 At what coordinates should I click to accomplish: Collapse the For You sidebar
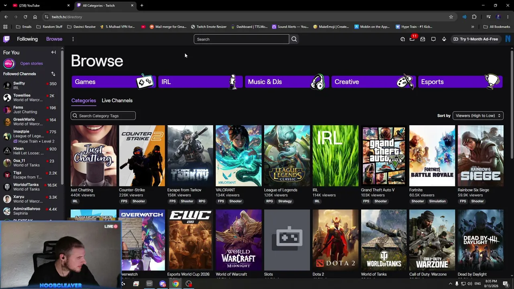tap(53, 52)
